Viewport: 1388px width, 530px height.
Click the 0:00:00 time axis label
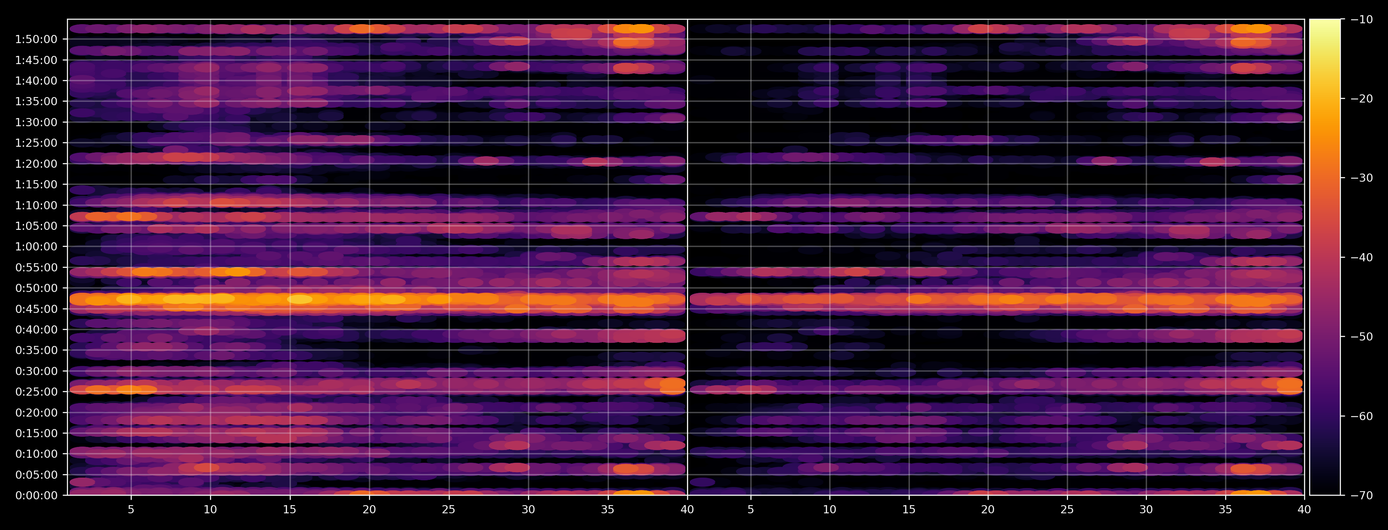36,495
